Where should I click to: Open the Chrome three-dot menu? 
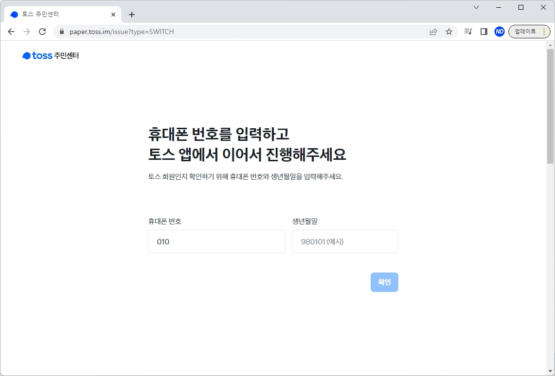(544, 32)
